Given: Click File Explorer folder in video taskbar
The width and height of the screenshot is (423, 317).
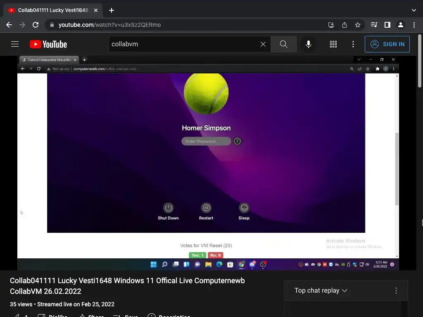Looking at the screenshot, I should (x=208, y=265).
